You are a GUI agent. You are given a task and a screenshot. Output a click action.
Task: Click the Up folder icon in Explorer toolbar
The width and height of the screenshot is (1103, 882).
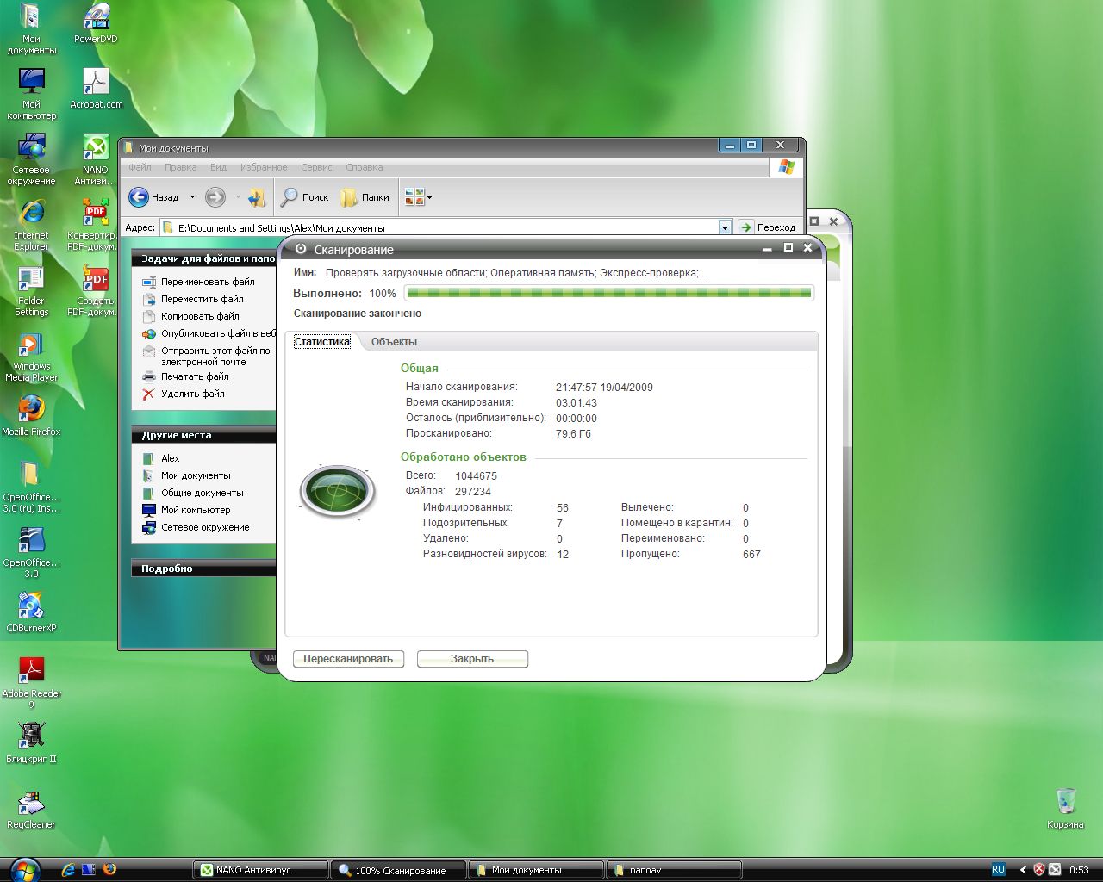pos(257,197)
